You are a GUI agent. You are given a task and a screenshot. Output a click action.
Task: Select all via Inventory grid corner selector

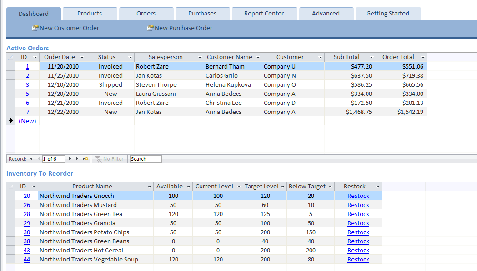coord(10,187)
